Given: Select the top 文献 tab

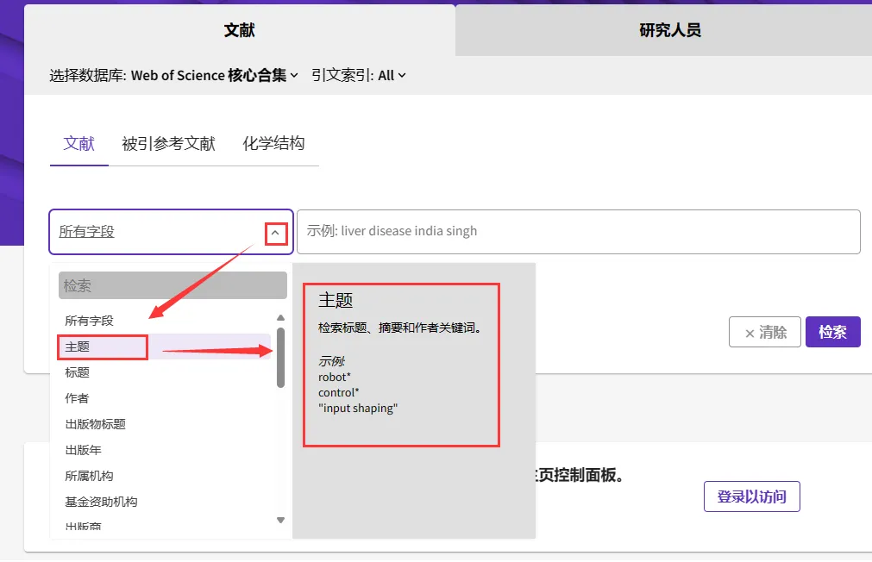Looking at the screenshot, I should (x=239, y=30).
